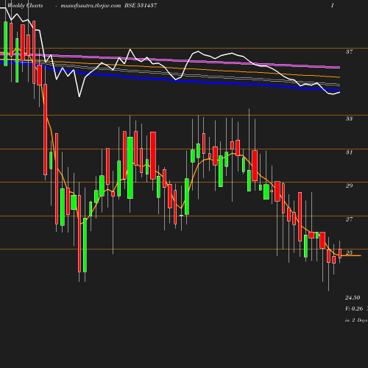368x368 pixels.
Task: Click the last price value 24.50
Action: (x=353, y=297)
